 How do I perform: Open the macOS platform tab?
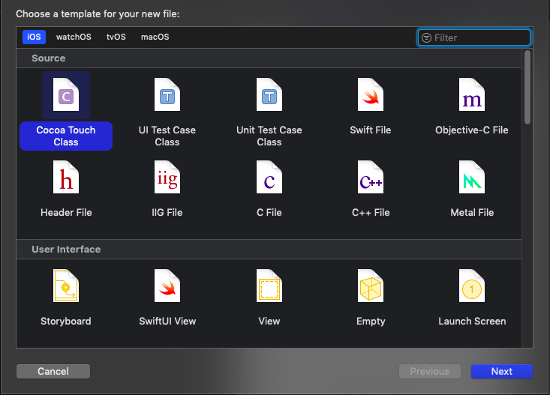click(155, 37)
